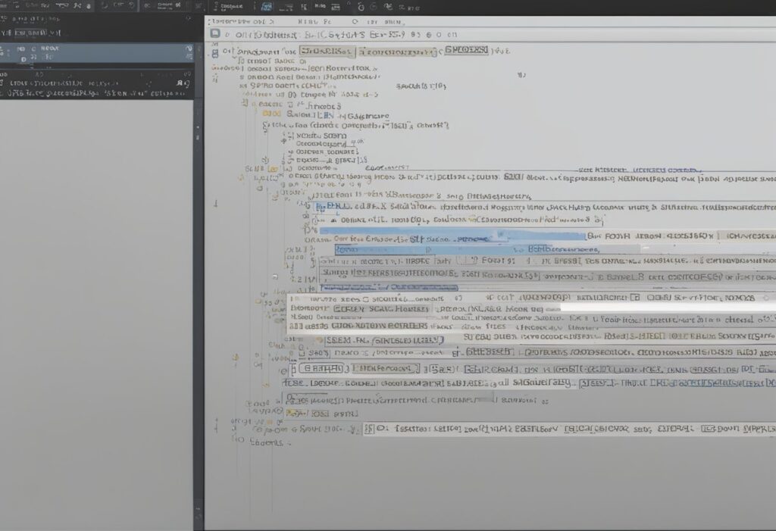776x531 pixels.
Task: Click the small icon on the highlighted left panel row
Action: [x=22, y=57]
